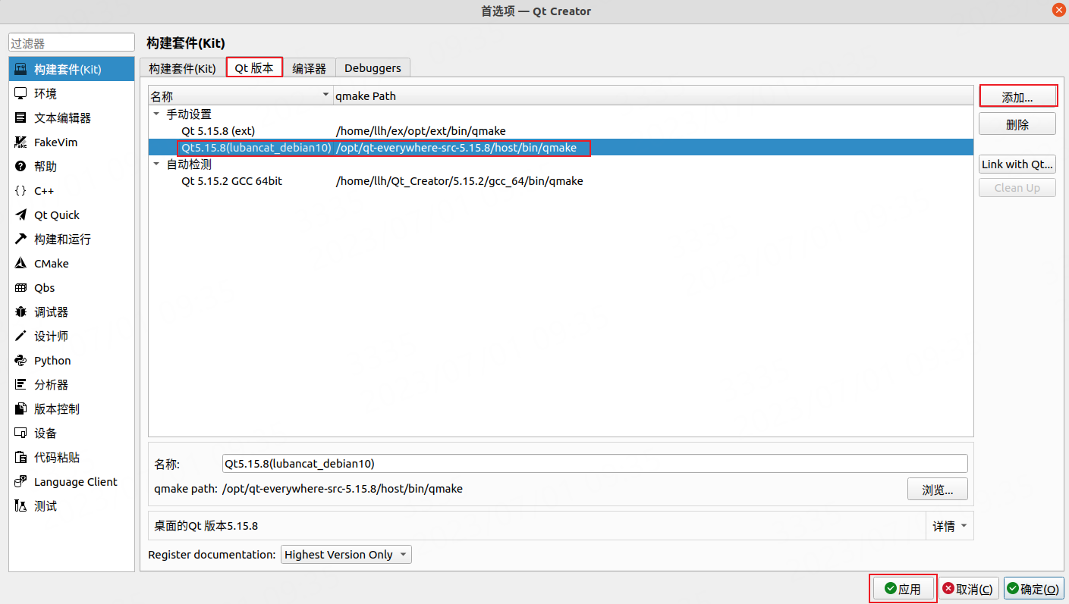
Task: Click the 添加... add button
Action: click(1017, 98)
